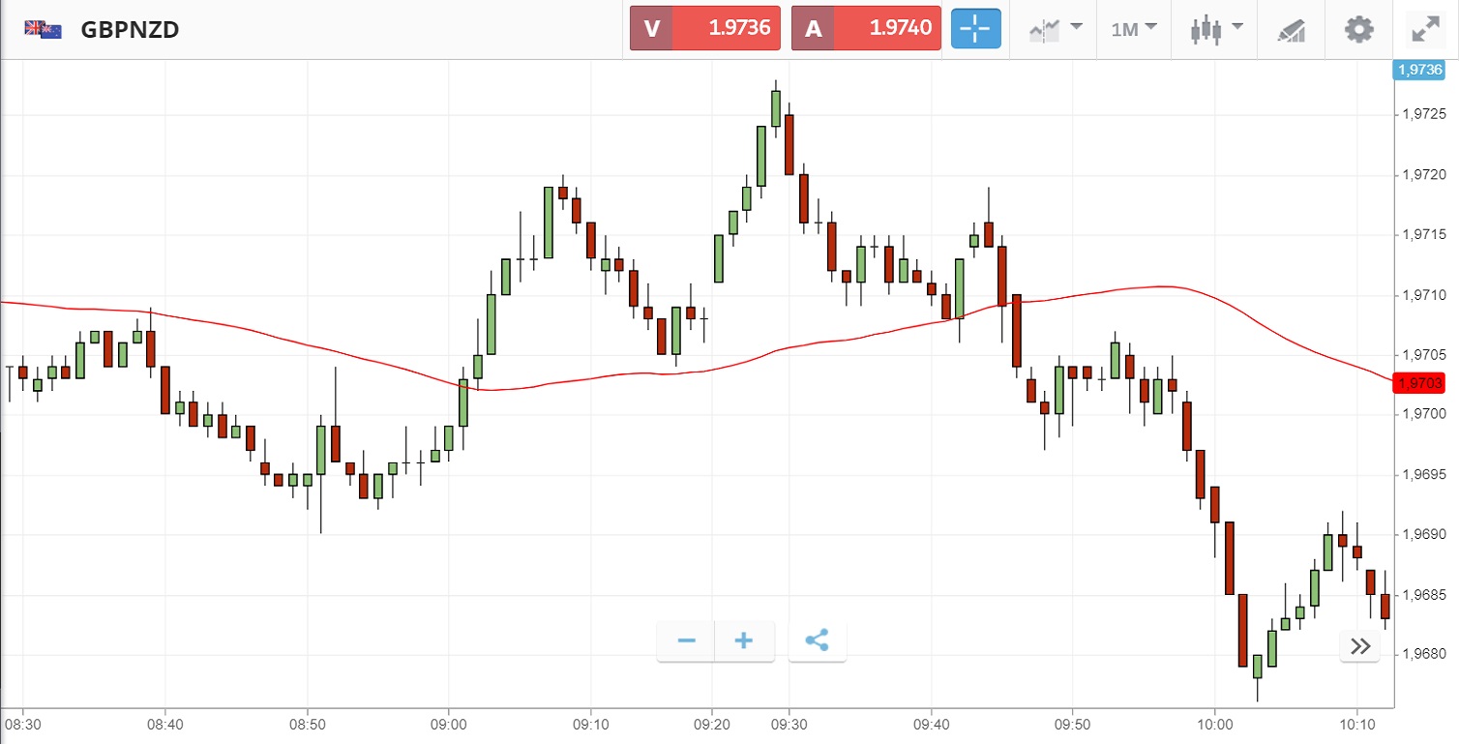Click the 09:30 time axis marker
1459x744 pixels.
789,724
